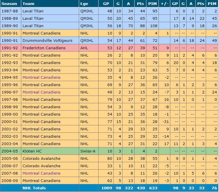Screen dimensions: 219x192
Task: Click the NHL Totals row label
Action: (x=34, y=188)
